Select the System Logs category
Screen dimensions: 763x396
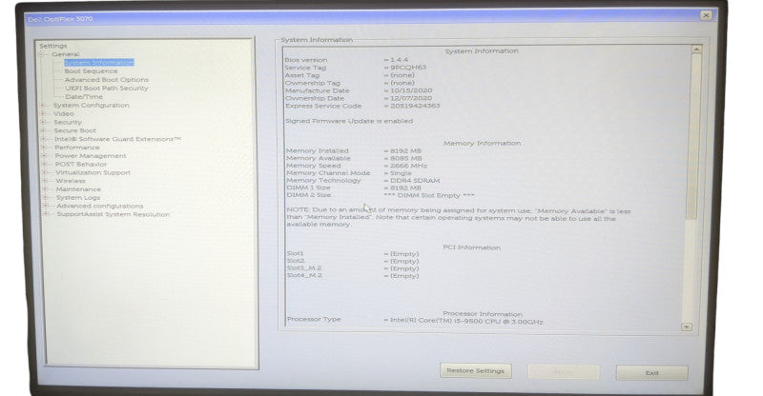78,198
